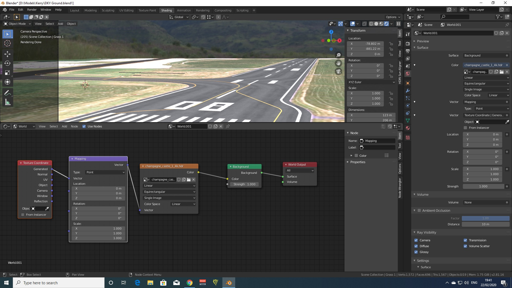
Task: Expand the Preview panel
Action: 423,41
